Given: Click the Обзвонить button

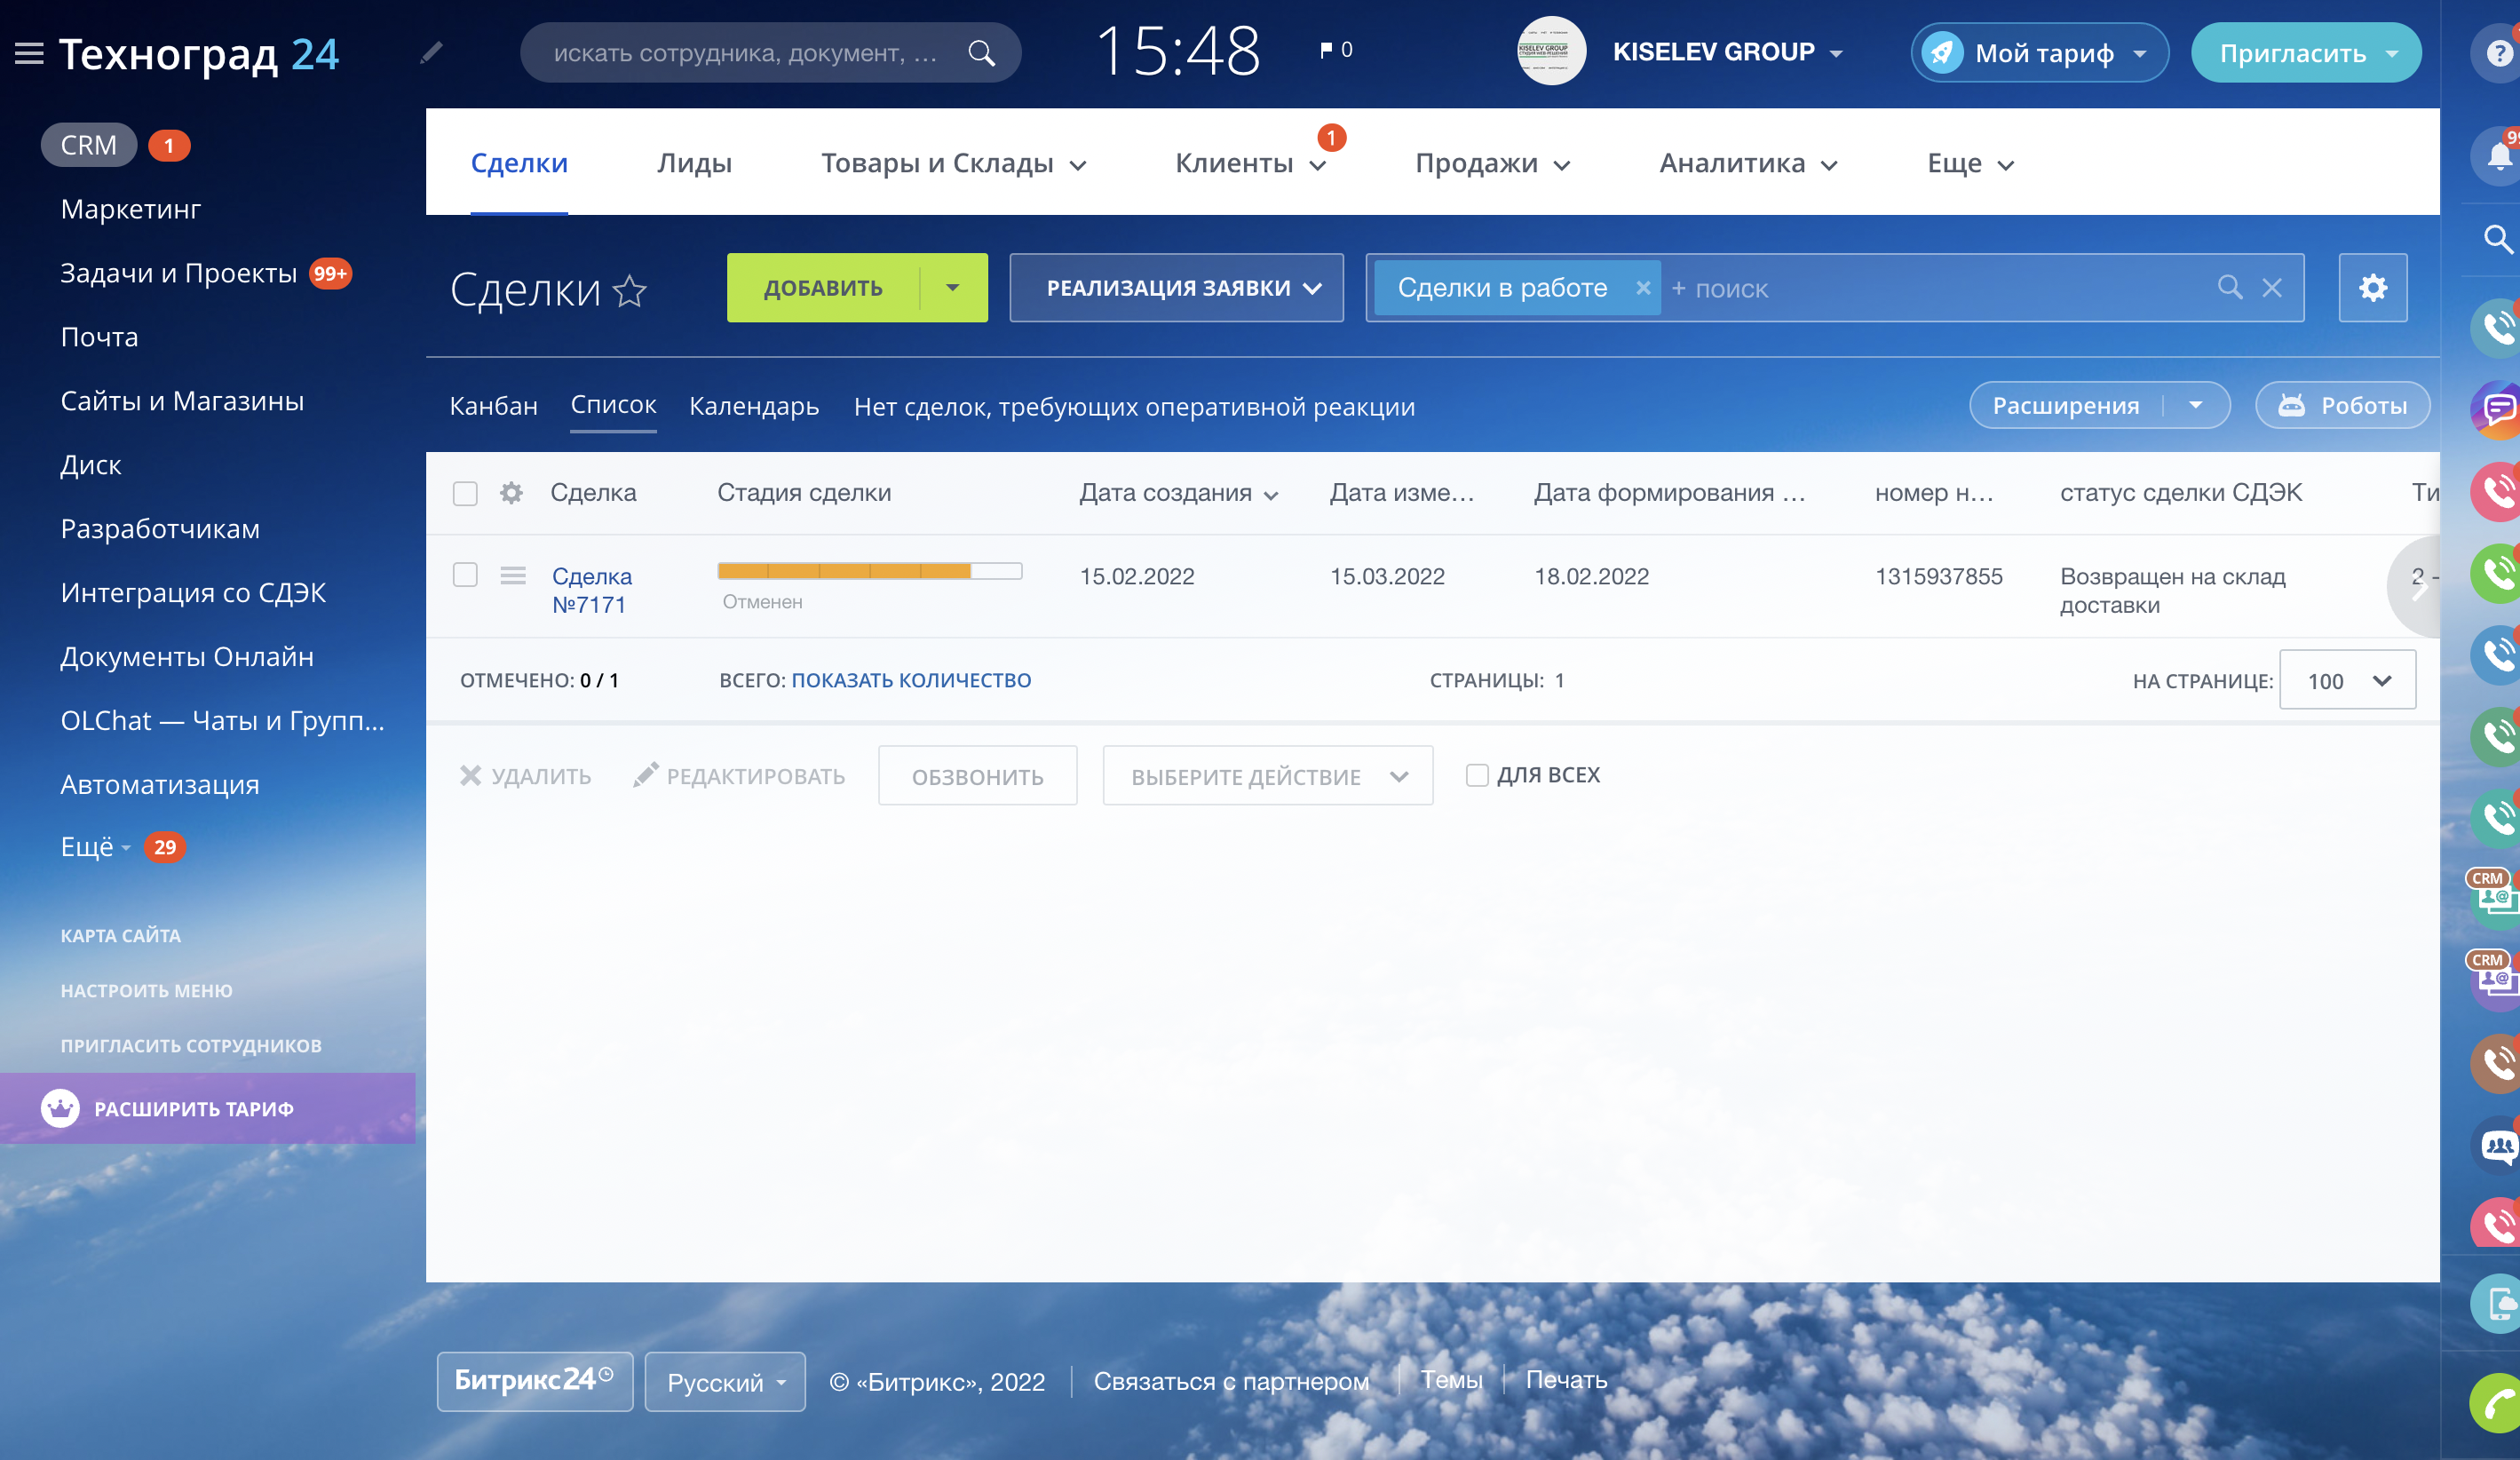Looking at the screenshot, I should 977,775.
